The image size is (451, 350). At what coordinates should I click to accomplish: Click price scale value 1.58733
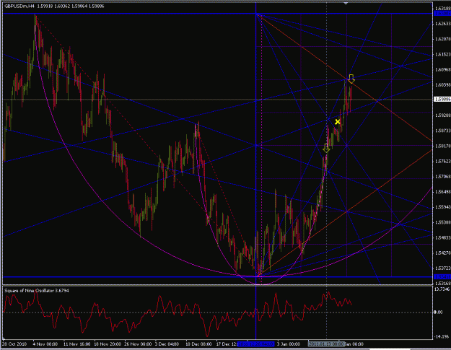443,131
